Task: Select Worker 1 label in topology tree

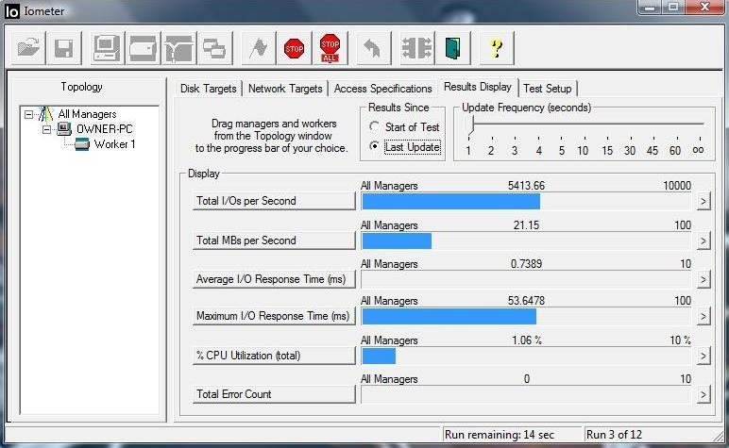Action: point(114,144)
